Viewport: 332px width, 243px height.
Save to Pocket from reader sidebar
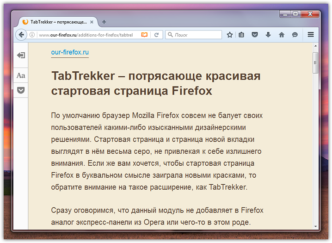click(x=21, y=90)
